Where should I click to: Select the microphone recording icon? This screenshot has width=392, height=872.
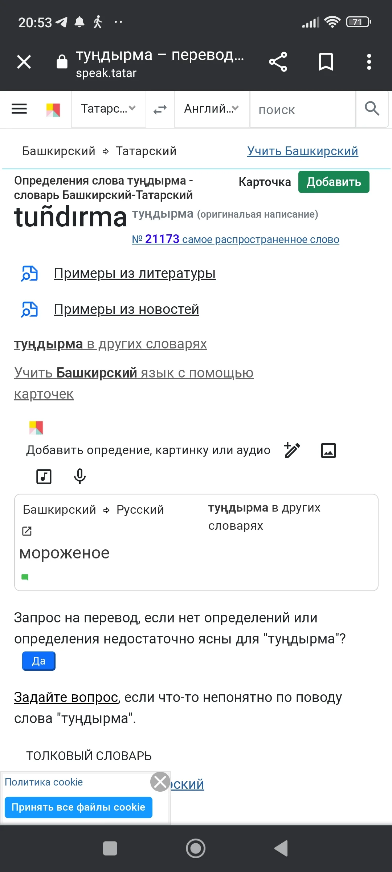point(79,476)
